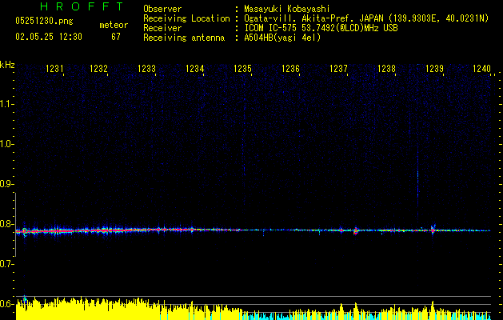This screenshot has height=320, width=503.
Task: Click the 0.7 kHz axis label
Action: 7,264
